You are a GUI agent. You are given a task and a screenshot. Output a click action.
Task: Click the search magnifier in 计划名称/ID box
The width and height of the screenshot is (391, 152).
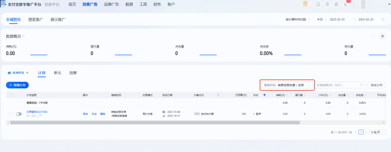pyautogui.click(x=362, y=85)
